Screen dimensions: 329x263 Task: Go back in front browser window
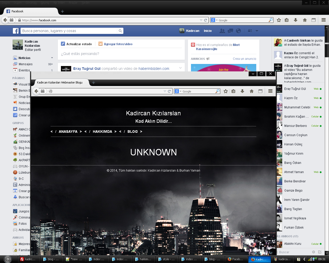click(x=36, y=91)
